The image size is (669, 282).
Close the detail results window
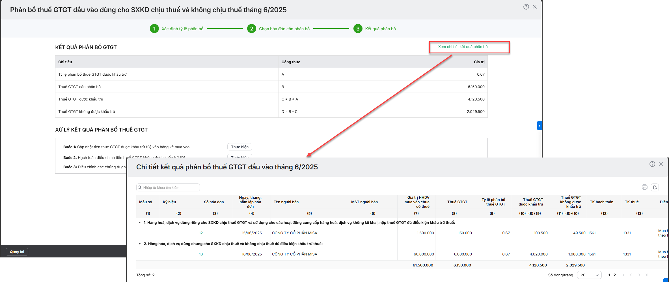[661, 164]
